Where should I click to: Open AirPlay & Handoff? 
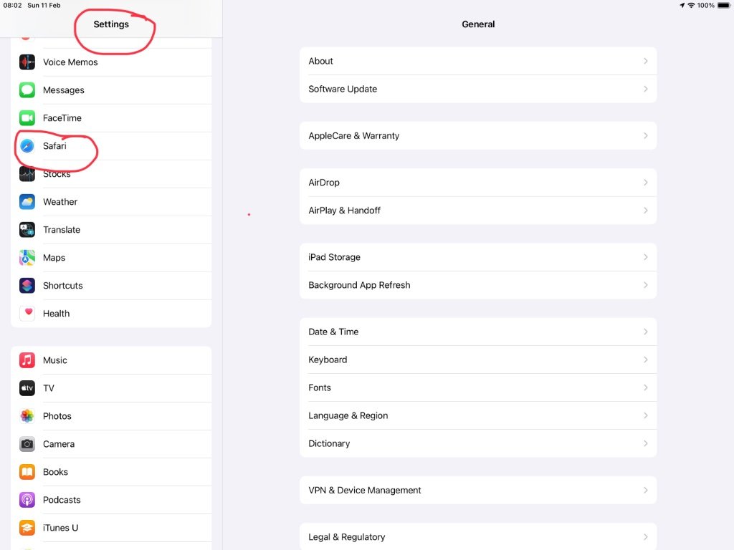(x=478, y=211)
